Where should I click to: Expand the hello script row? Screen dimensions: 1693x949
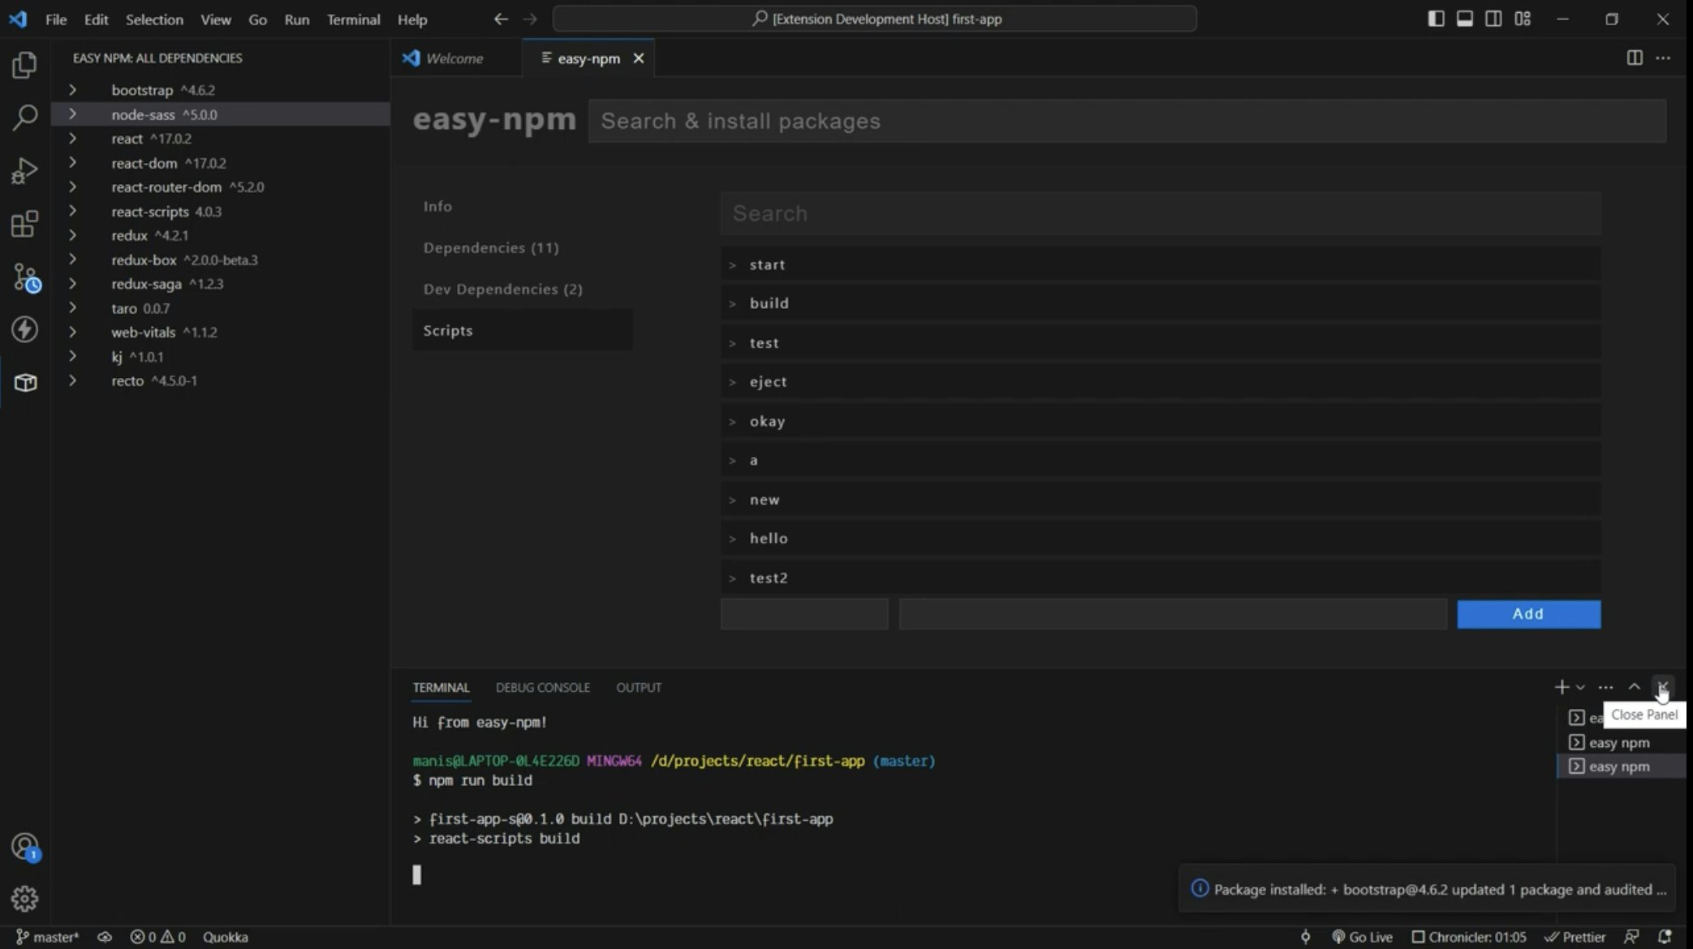click(1161, 539)
